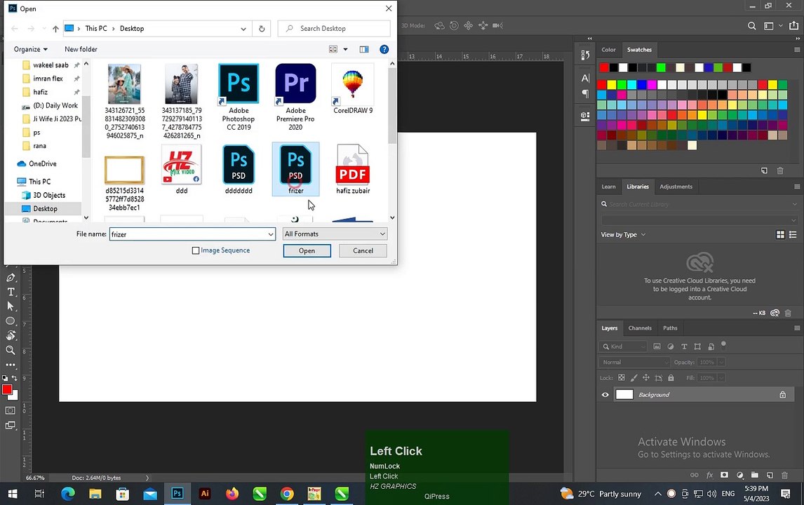This screenshot has height=505, width=804.
Task: Select the Type tool
Action: [11, 292]
